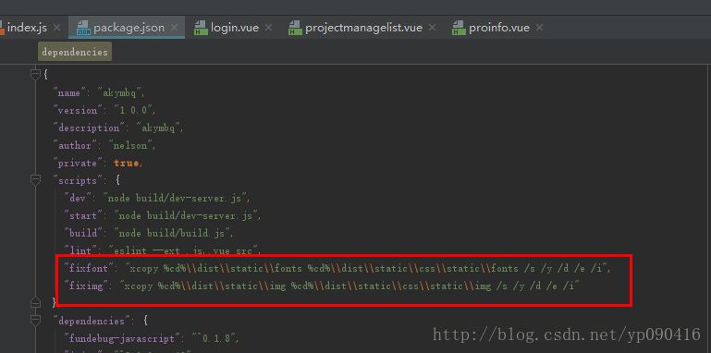The image size is (711, 353).
Task: Close the projectmanagelist.vue tab
Action: (432, 28)
